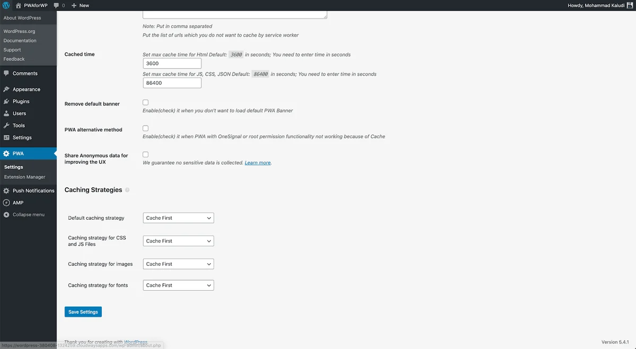Click the Settings sliders icon in sidebar
Viewport: 636px width, 349px height.
6,138
